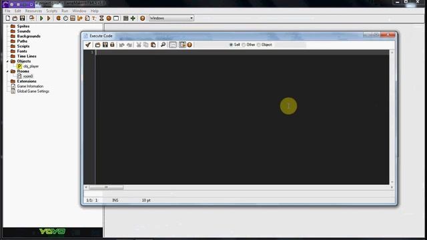The height and width of the screenshot is (240, 427).
Task: Create a new path resource
Action: pyautogui.click(x=80, y=18)
